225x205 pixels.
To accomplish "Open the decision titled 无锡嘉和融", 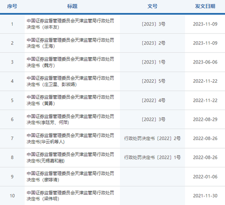I will pos(70,158).
